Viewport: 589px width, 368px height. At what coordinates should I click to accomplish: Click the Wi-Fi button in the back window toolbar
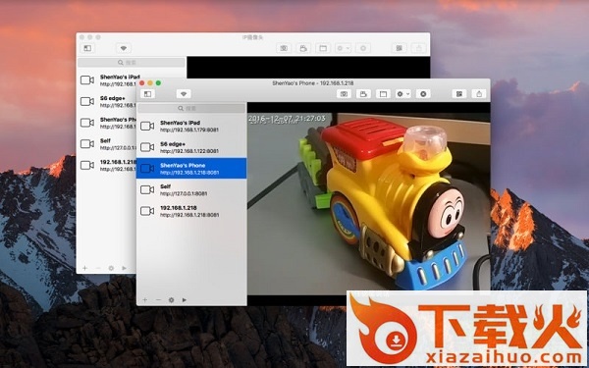[124, 48]
